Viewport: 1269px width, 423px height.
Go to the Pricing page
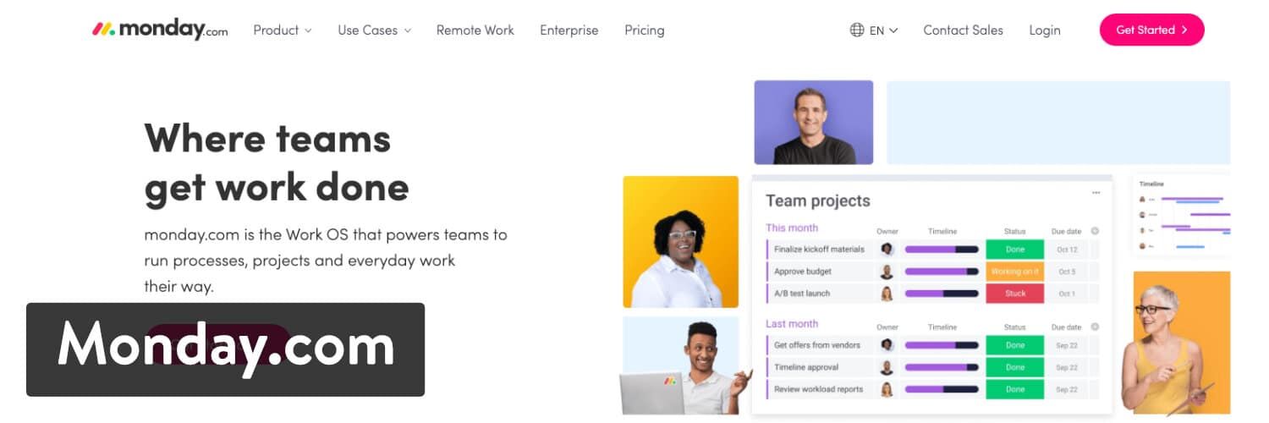[x=644, y=30]
